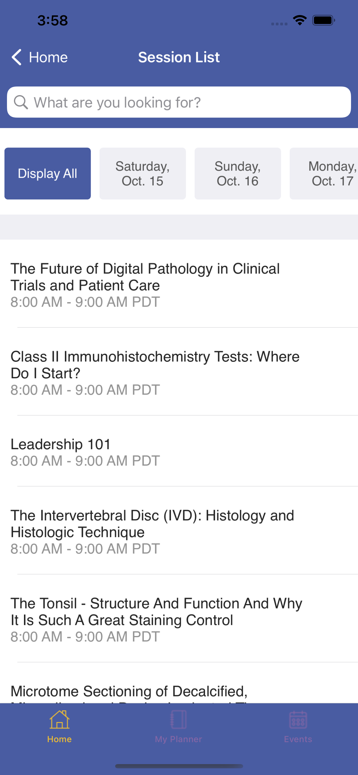Screen dimensions: 358x775
Task: Open Class II Immunohistochemistry Tests session
Action: click(x=179, y=372)
